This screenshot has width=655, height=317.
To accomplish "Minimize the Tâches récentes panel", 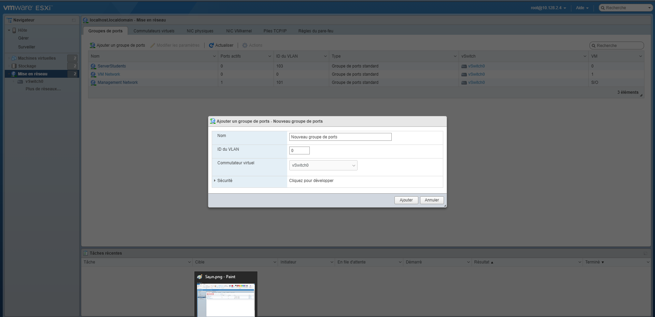I will point(645,253).
